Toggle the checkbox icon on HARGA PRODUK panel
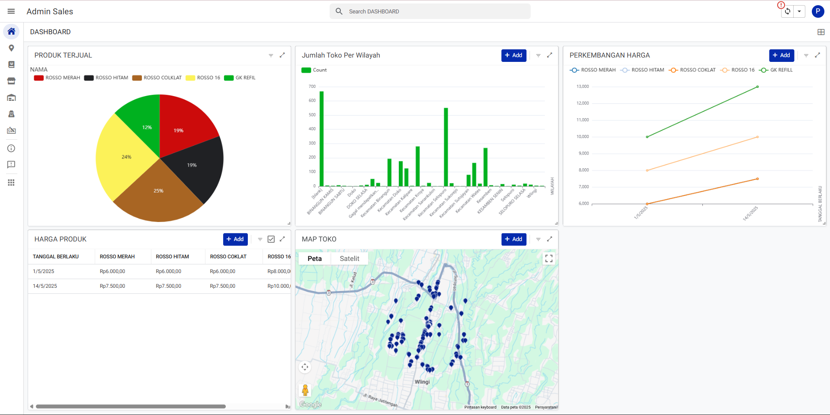Image resolution: width=830 pixels, height=415 pixels. [271, 239]
